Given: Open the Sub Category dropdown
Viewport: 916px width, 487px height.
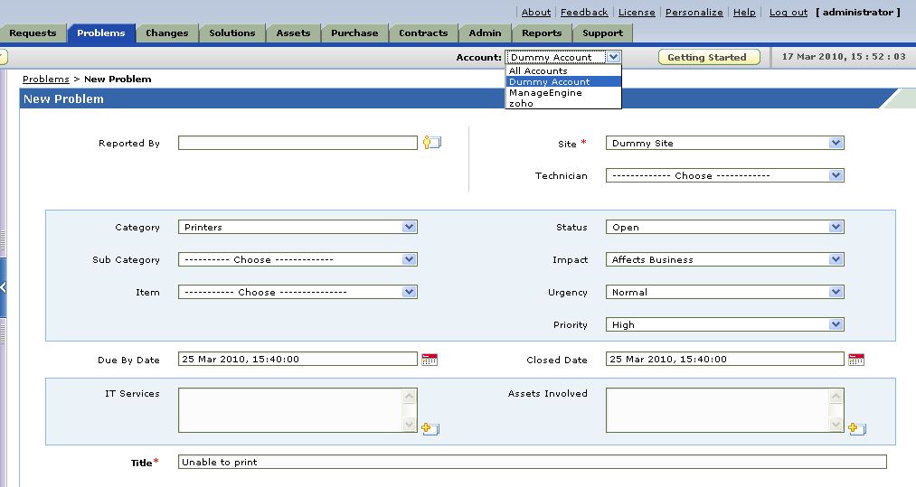Looking at the screenshot, I should [x=297, y=259].
